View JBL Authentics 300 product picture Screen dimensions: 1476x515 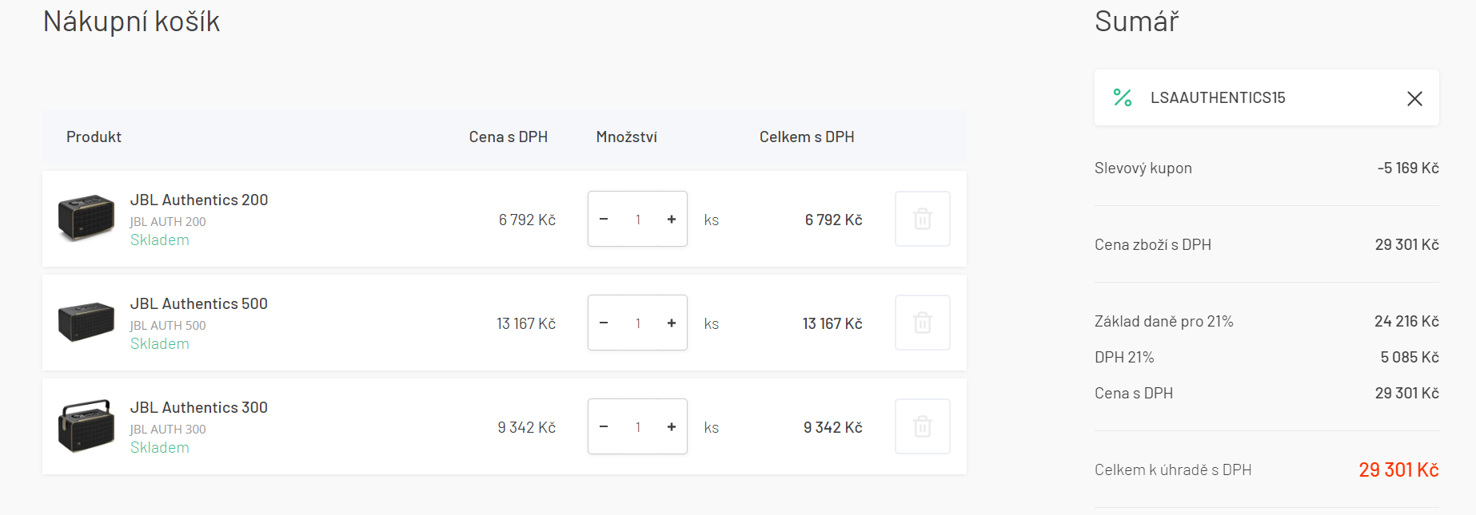pyautogui.click(x=86, y=426)
